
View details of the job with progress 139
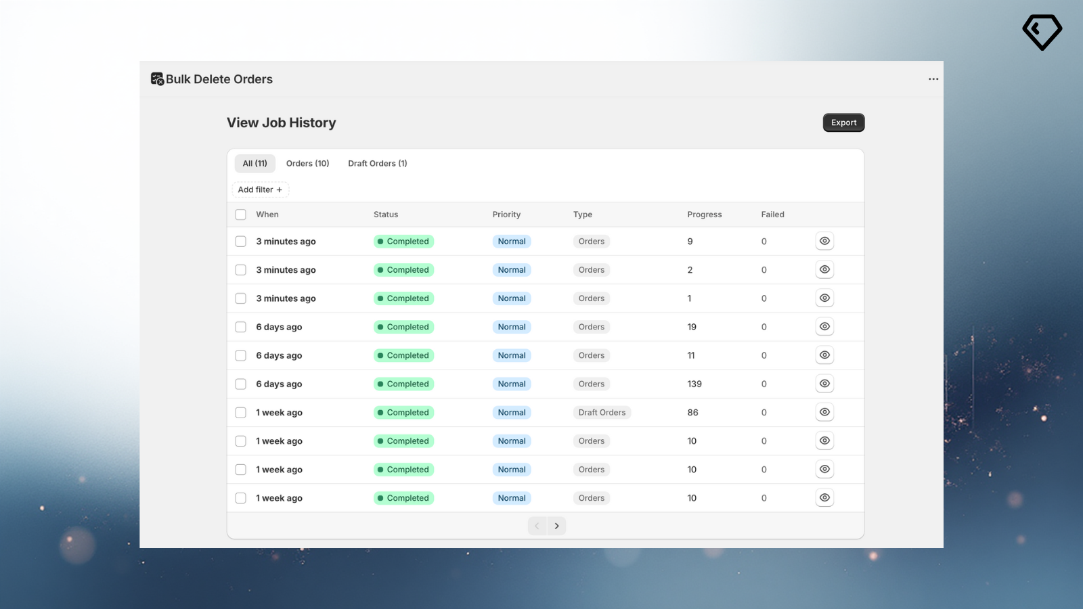[824, 384]
